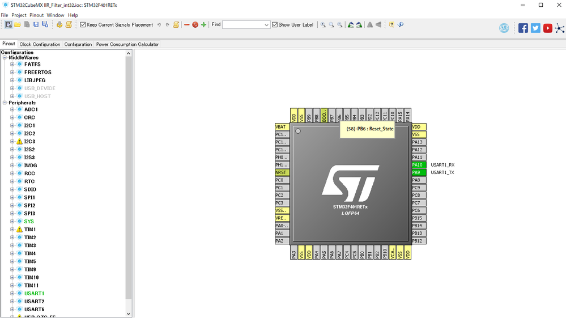Switch to the Configuration tab

78,44
